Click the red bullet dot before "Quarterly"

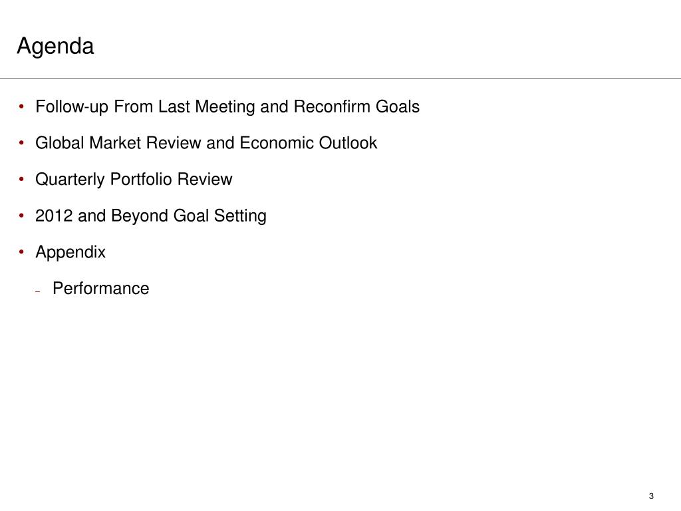tap(21, 179)
